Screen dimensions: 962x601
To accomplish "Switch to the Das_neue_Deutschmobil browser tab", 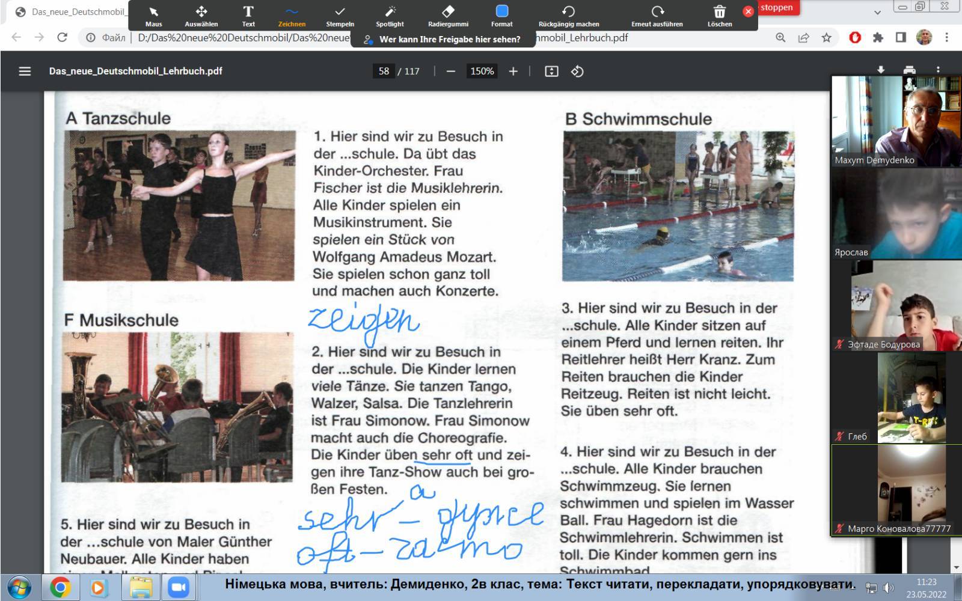I will point(72,11).
